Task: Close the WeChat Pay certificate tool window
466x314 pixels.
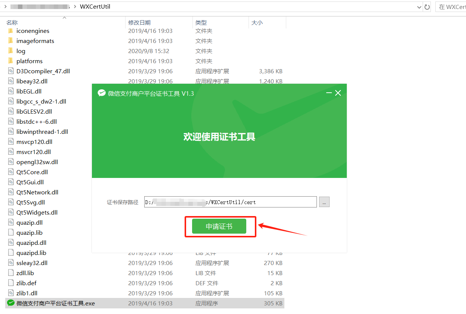Action: click(x=338, y=93)
